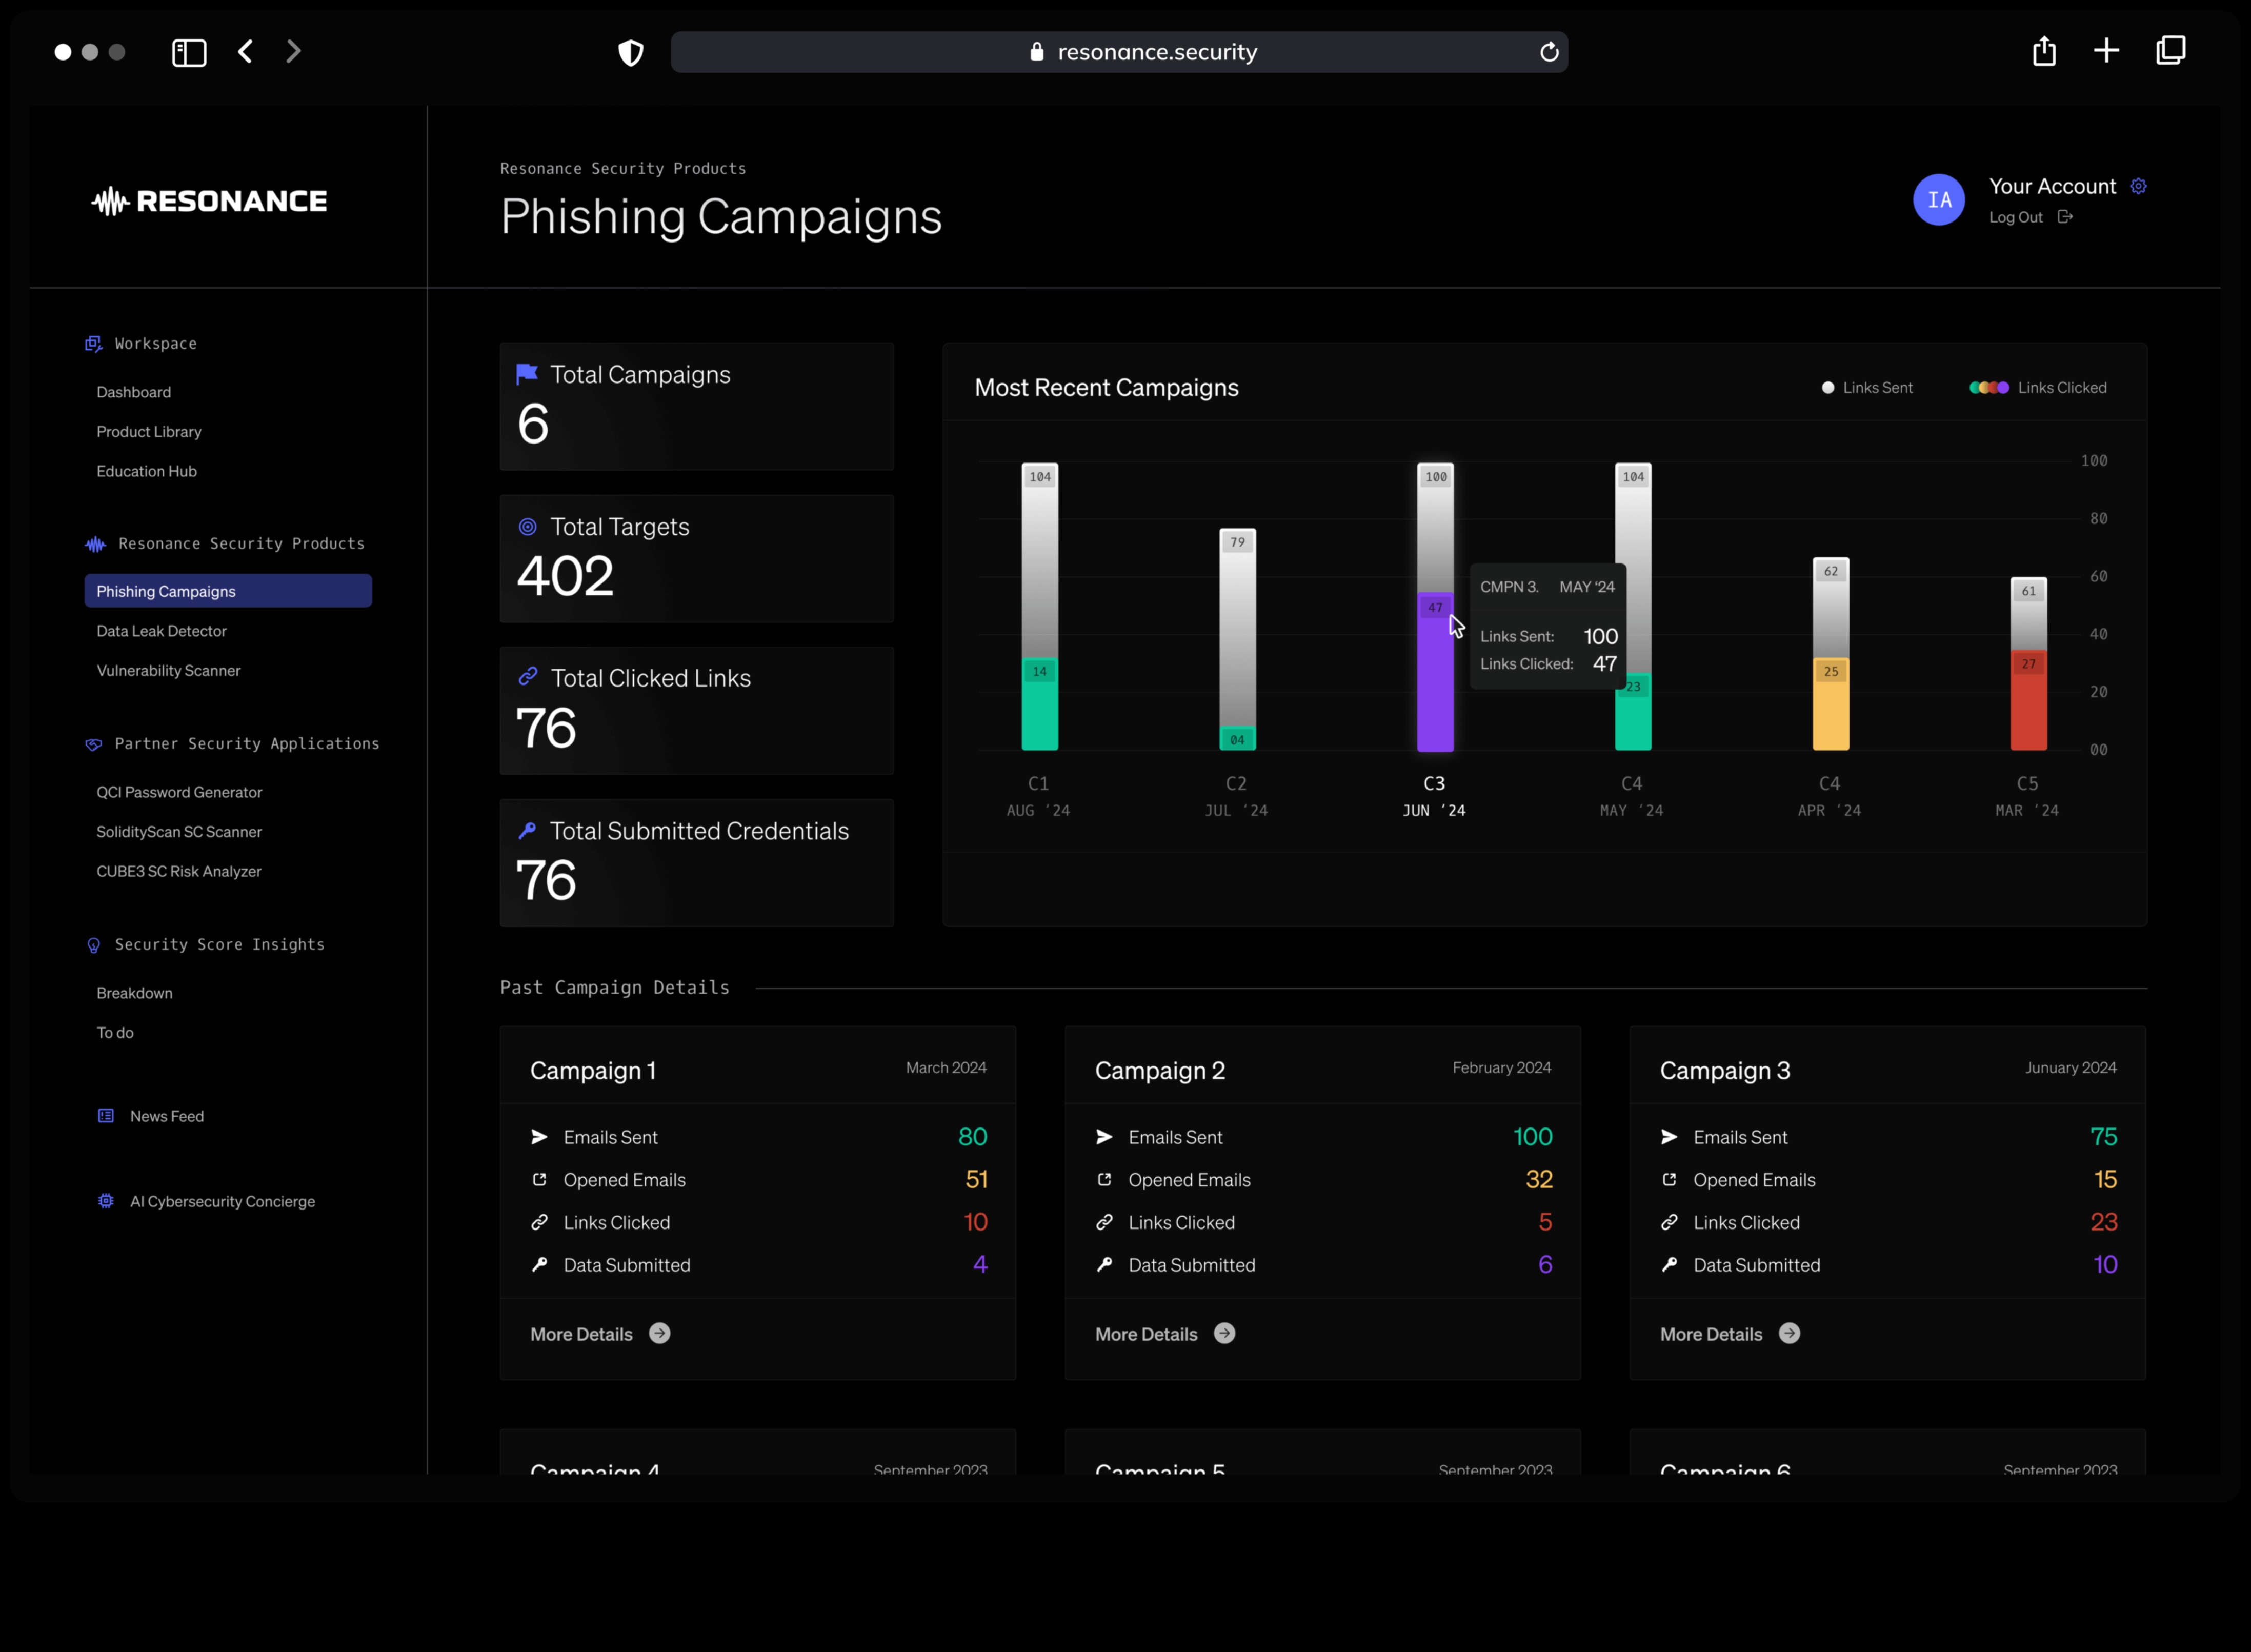Open the AI Cybersecurity Concierge

point(222,1201)
